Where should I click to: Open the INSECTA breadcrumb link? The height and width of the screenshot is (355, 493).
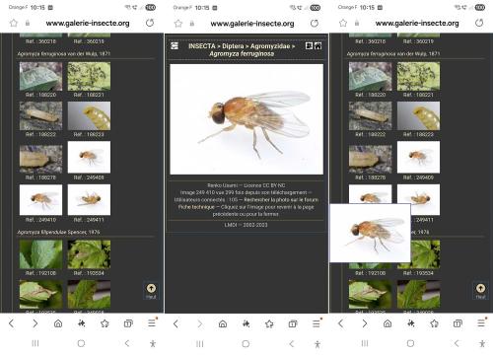[202, 46]
